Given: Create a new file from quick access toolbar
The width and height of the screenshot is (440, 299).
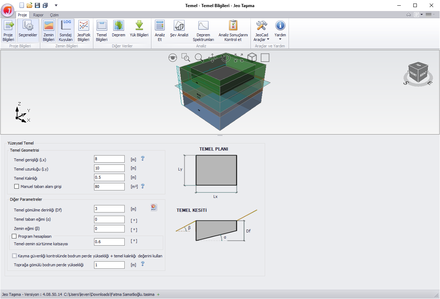Looking at the screenshot, I should click(22, 5).
